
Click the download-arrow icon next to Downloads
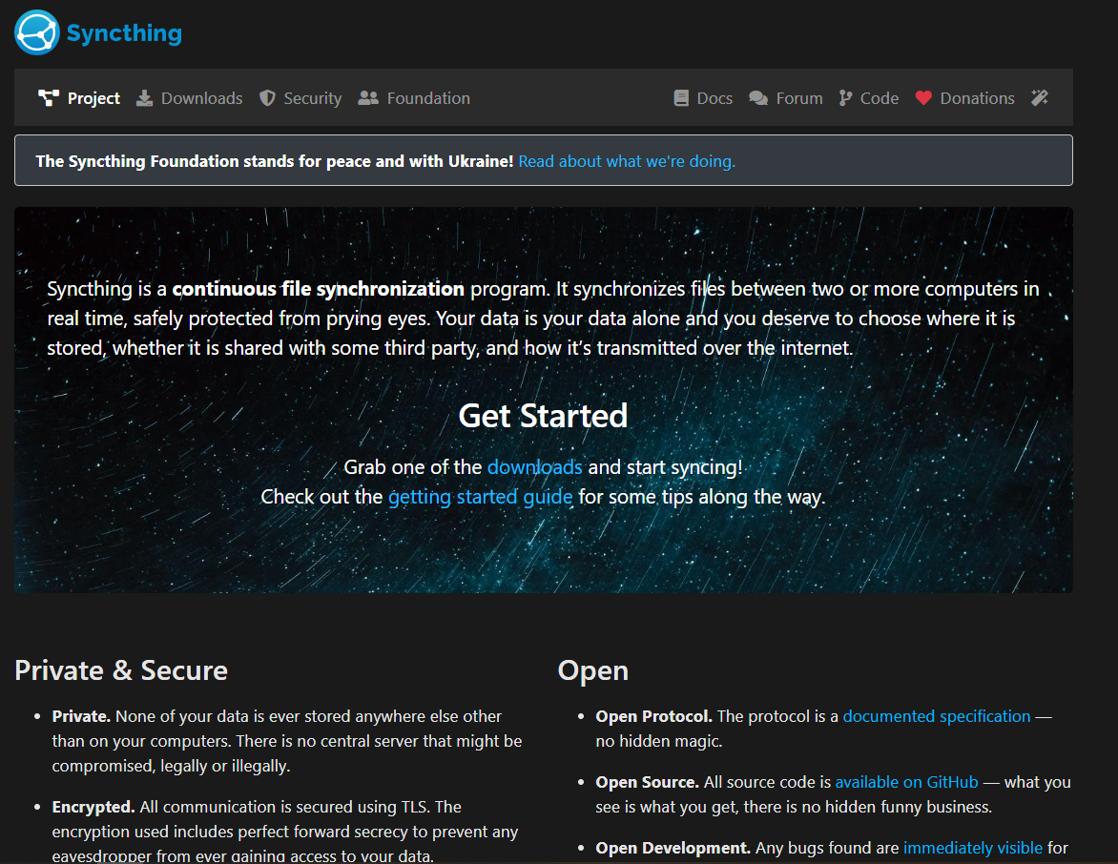pos(144,97)
